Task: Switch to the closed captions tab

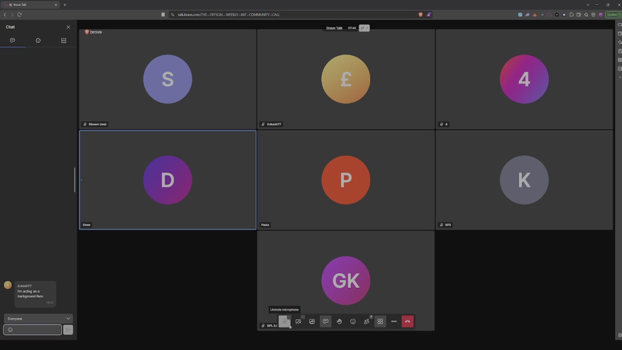Action: pos(64,40)
